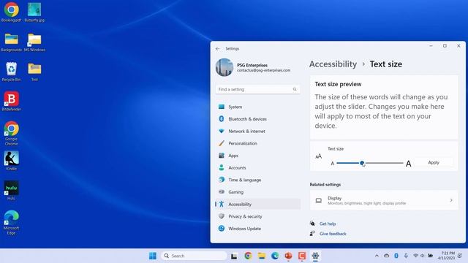Go back in Settings window
Image resolution: width=468 pixels, height=263 pixels.
coord(218,49)
